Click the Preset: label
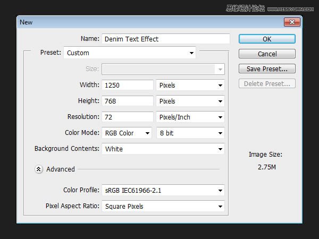Viewport: 319px width, 239px height. [51, 53]
